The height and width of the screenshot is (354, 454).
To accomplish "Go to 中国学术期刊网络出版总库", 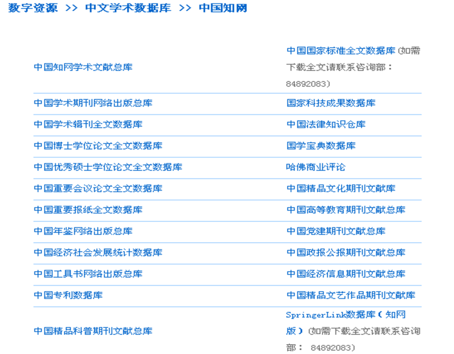I will tap(93, 103).
